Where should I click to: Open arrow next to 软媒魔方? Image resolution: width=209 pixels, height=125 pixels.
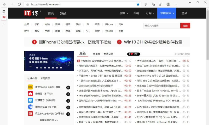pos(68,101)
